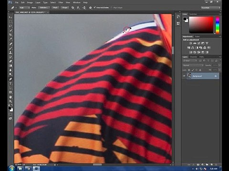The image size is (229, 171).
Task: Open the Image menu
Action: (30, 2)
